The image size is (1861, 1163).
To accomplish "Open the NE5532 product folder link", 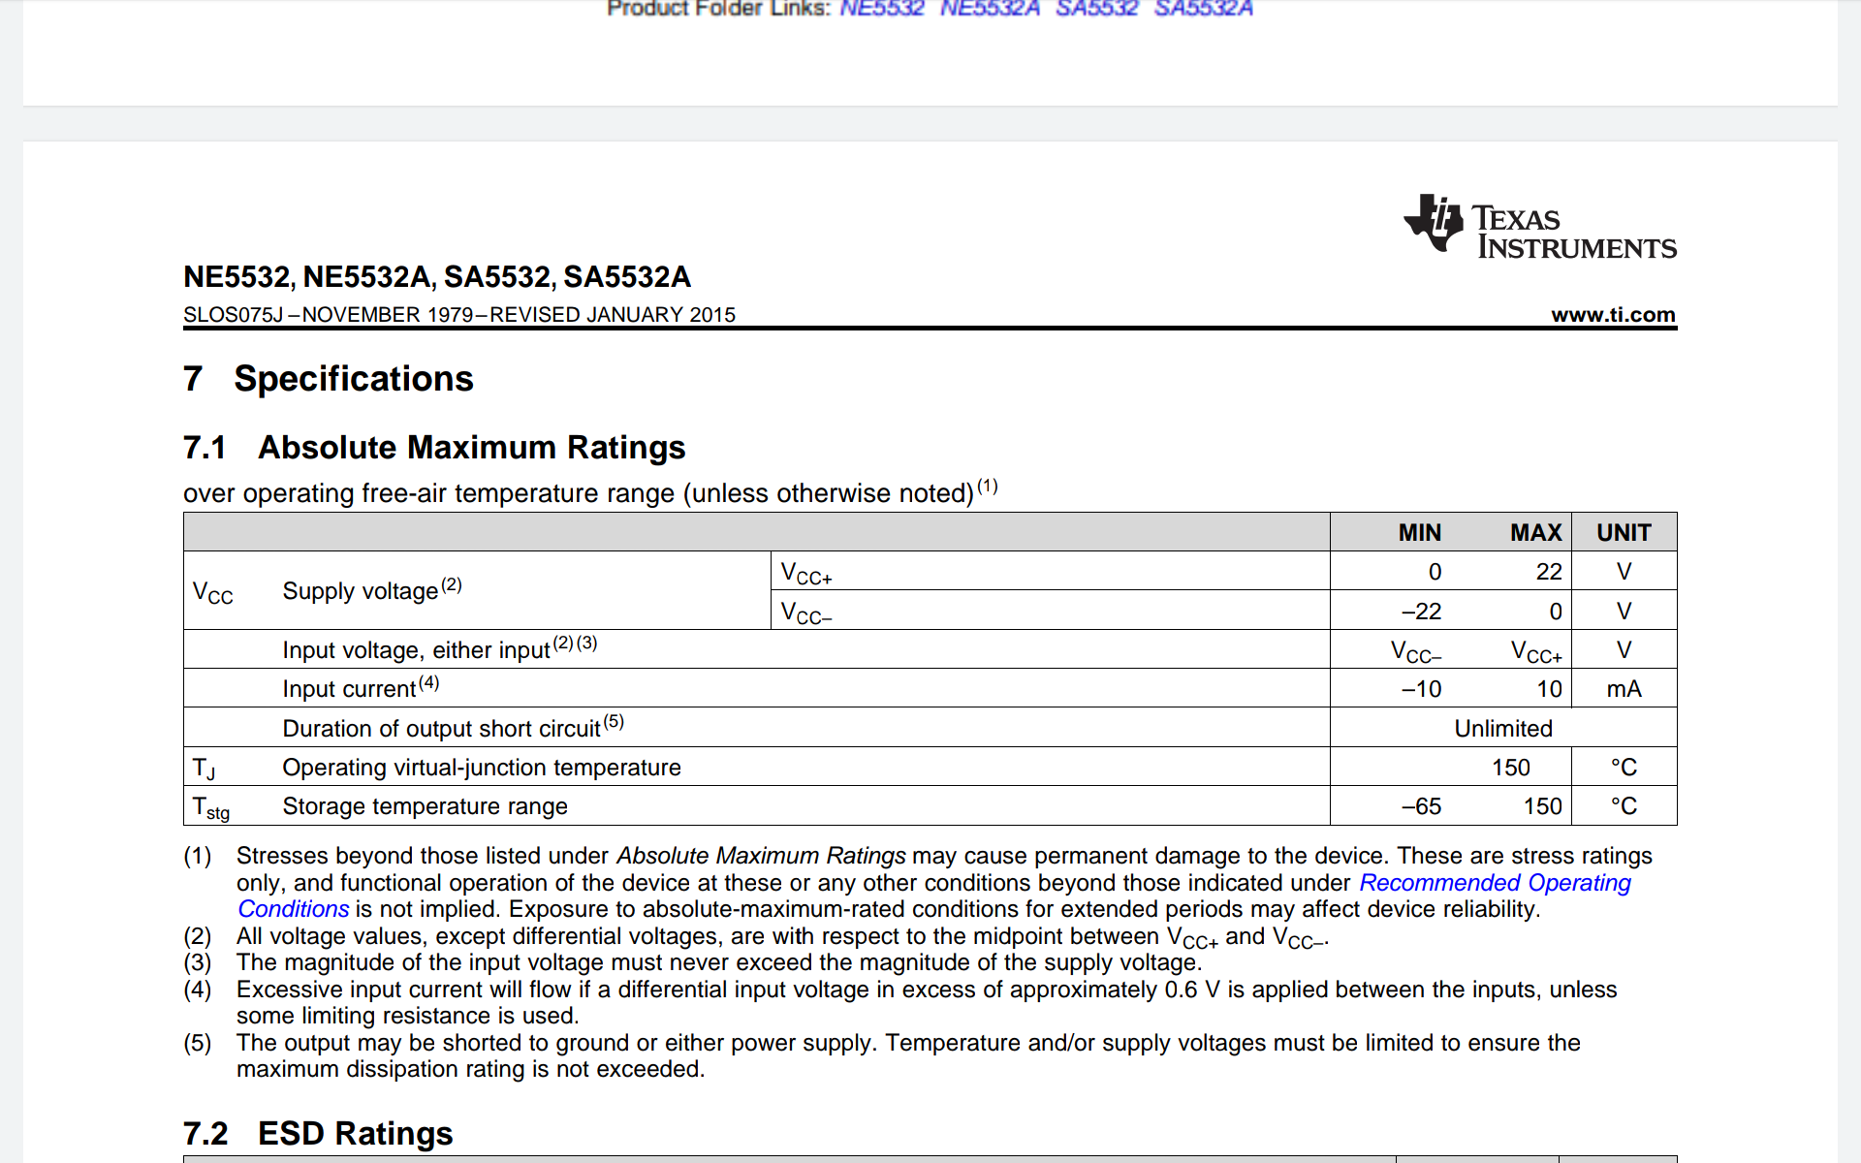I will [x=882, y=9].
